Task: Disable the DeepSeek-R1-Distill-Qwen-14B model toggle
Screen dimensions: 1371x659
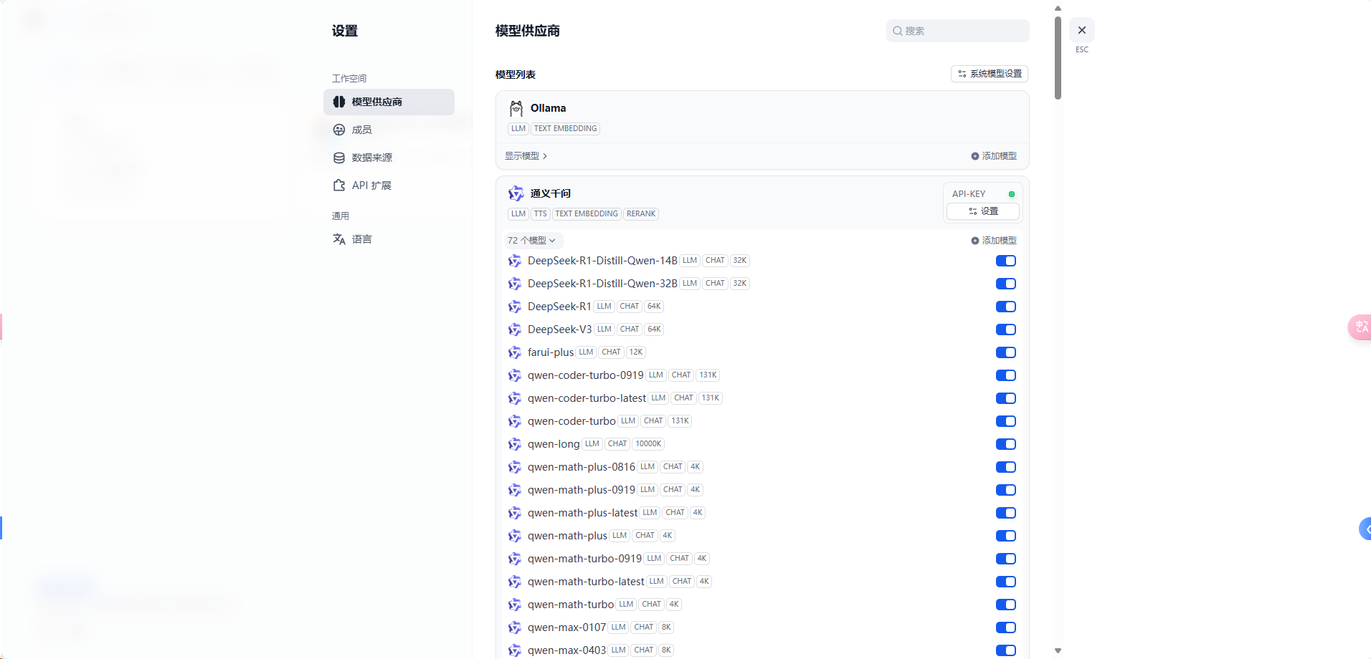Action: click(1006, 261)
